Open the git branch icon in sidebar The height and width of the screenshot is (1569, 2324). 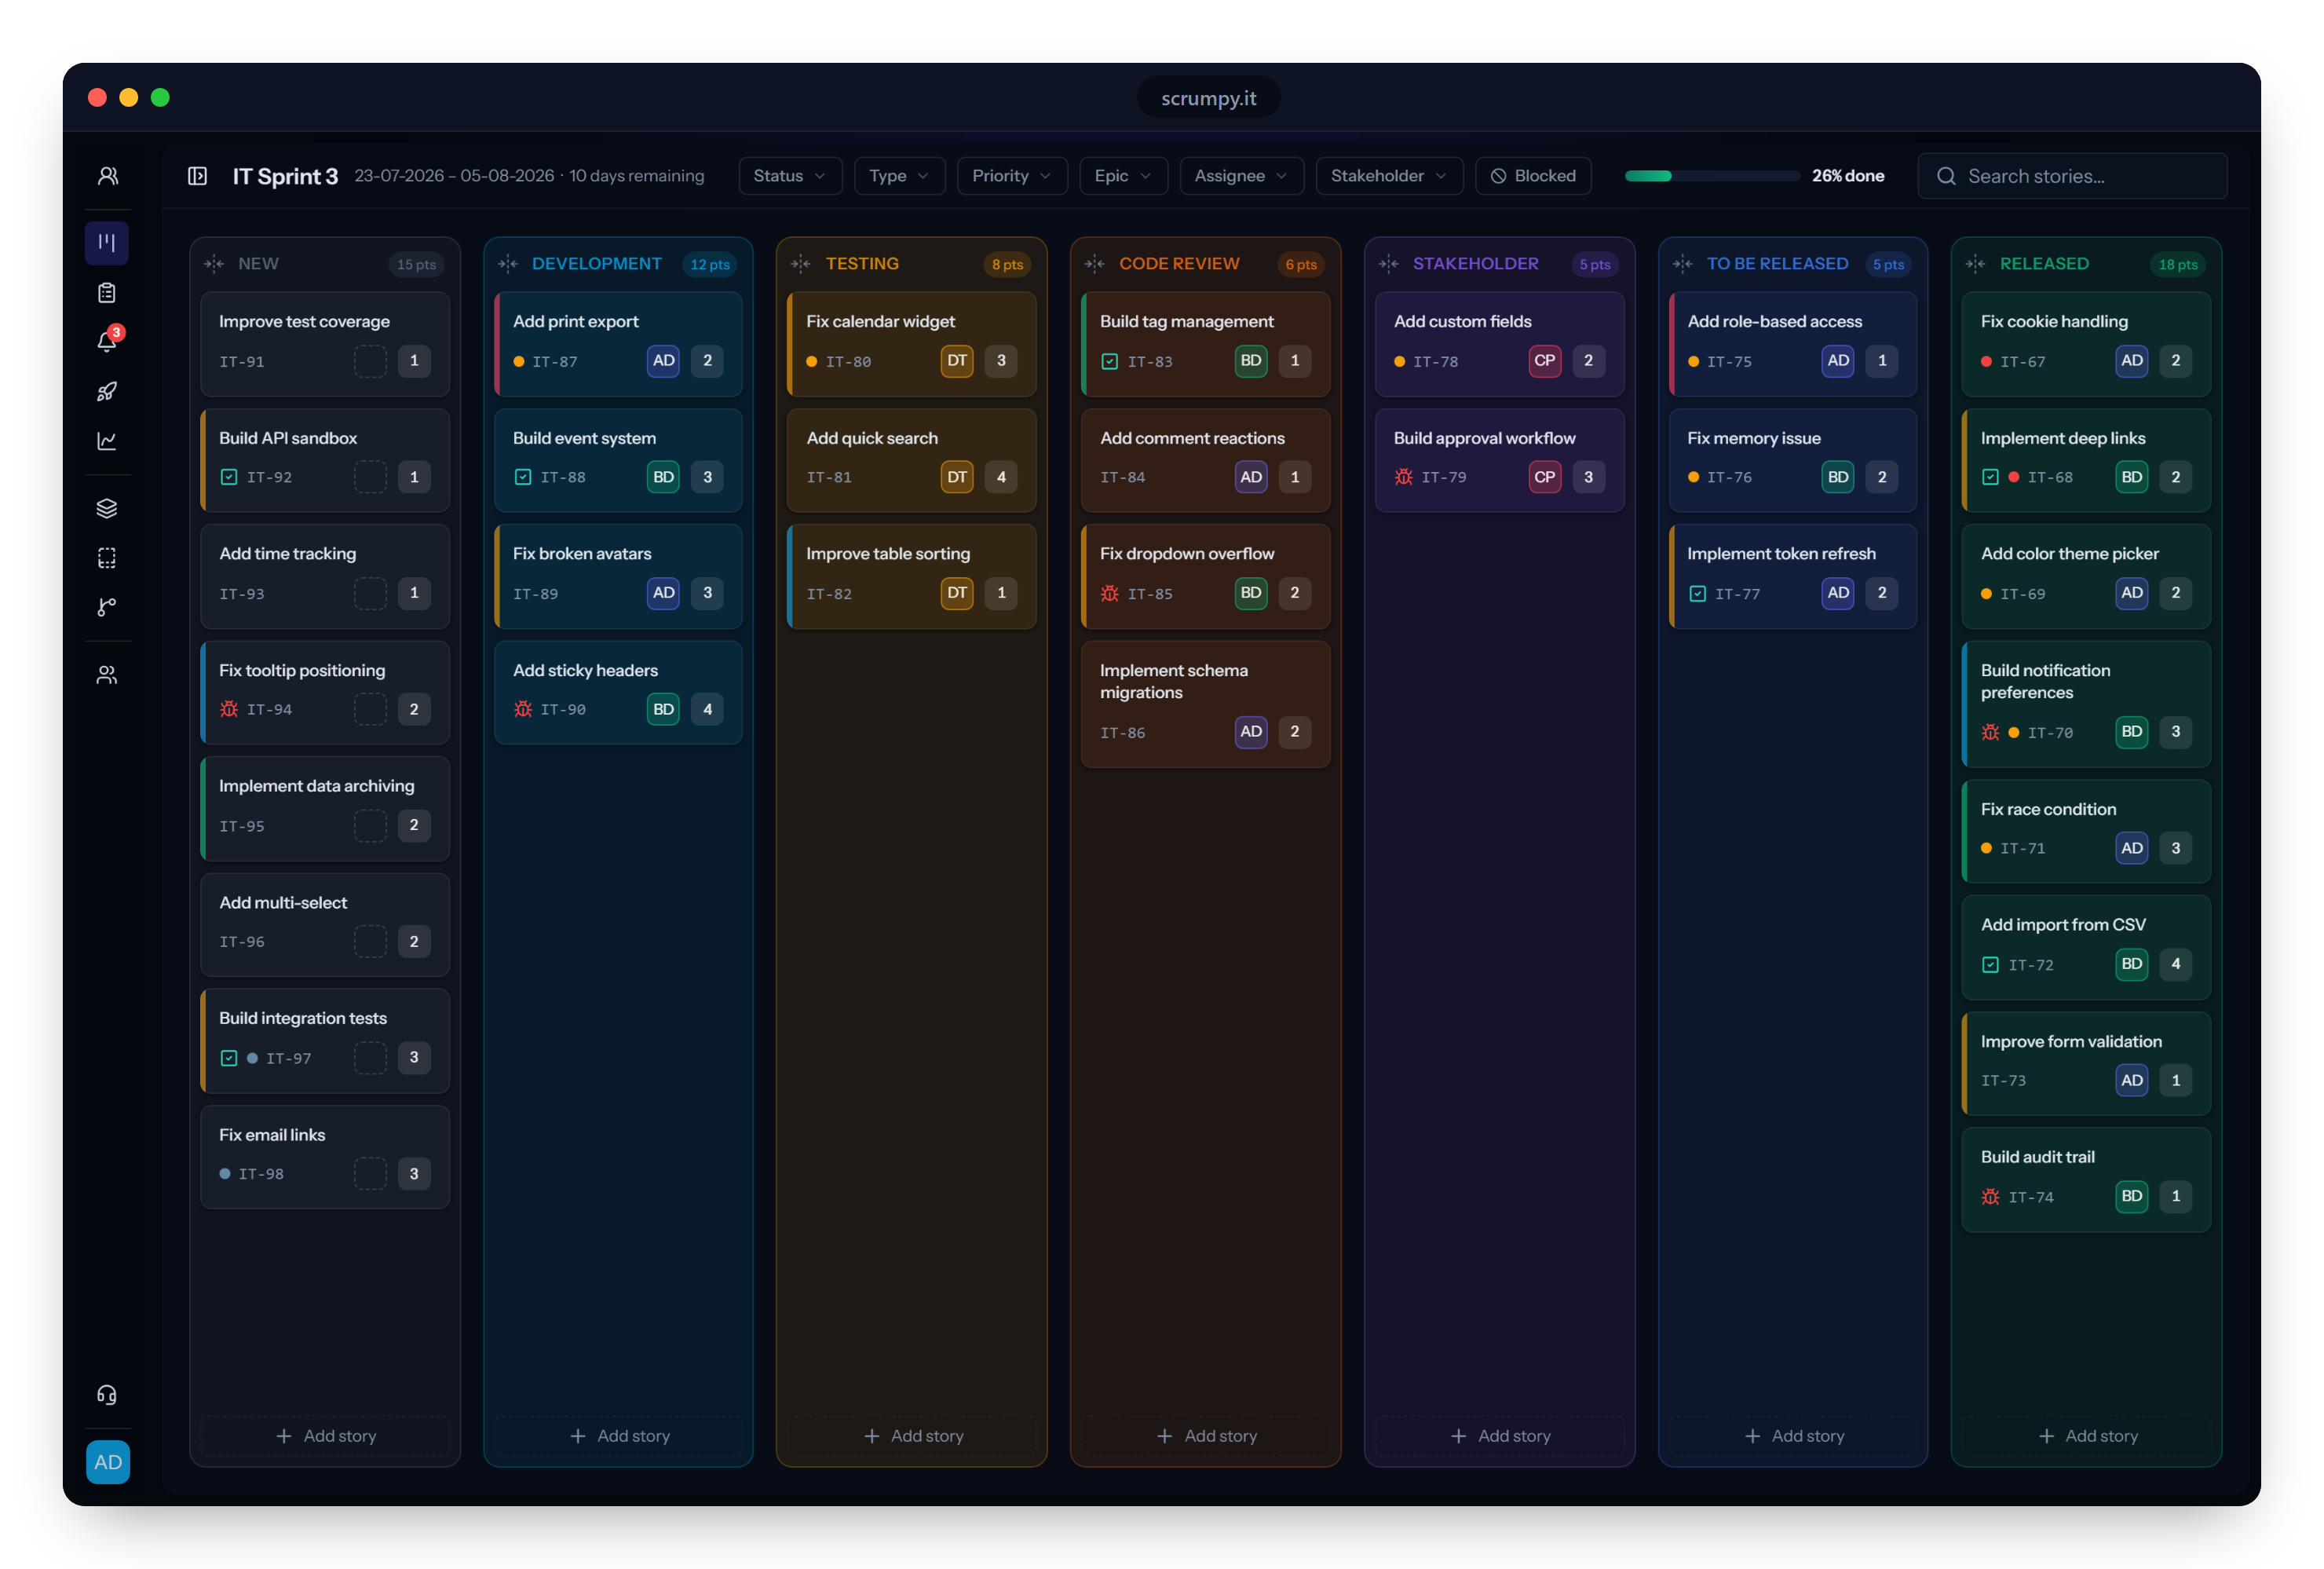click(x=107, y=607)
